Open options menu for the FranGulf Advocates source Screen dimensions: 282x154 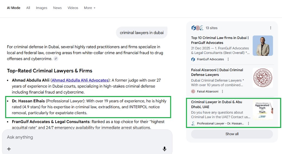coord(228,59)
